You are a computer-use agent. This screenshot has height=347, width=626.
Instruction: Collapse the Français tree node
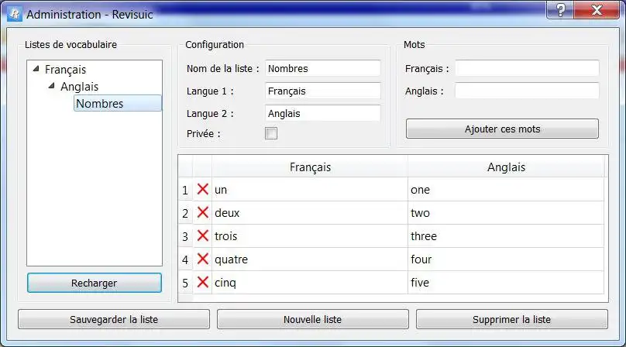click(36, 70)
